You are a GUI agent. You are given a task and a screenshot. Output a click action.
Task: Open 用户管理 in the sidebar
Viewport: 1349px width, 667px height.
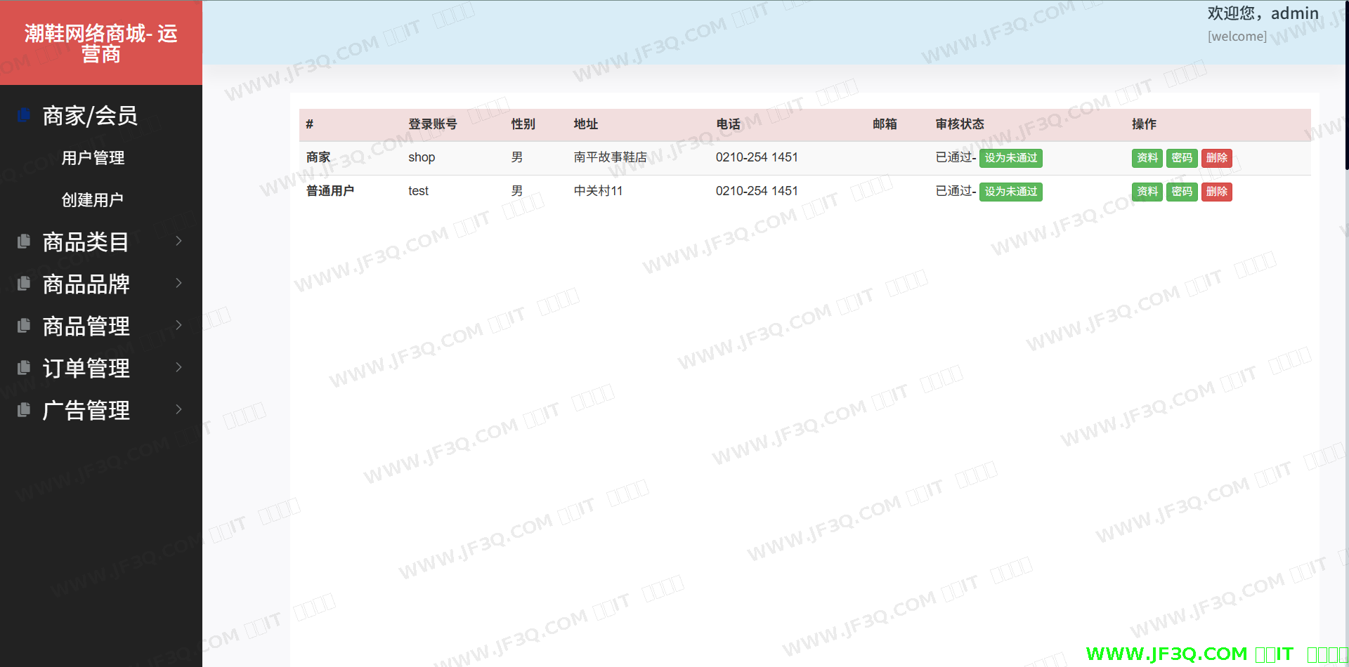click(93, 158)
